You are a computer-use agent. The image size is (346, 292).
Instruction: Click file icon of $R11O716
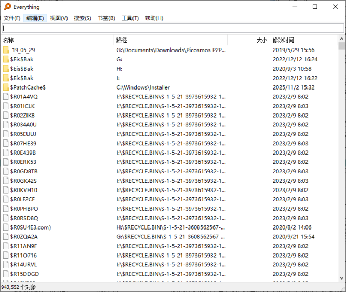pyautogui.click(x=6, y=256)
